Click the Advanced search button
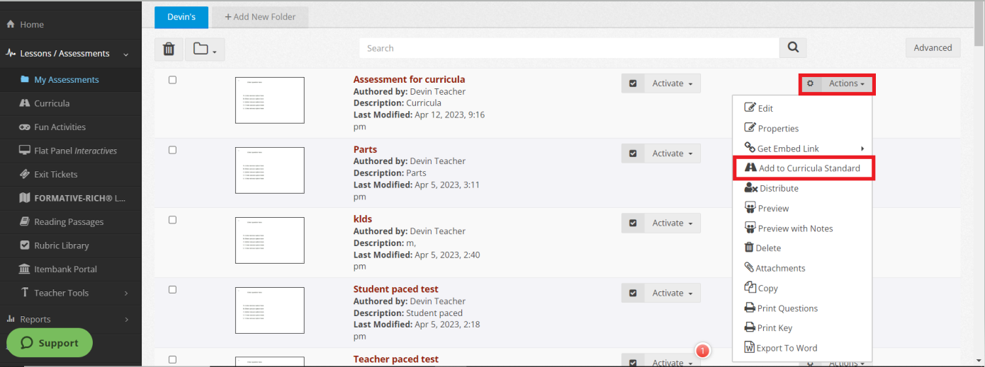Viewport: 985px width, 367px height. coord(933,48)
